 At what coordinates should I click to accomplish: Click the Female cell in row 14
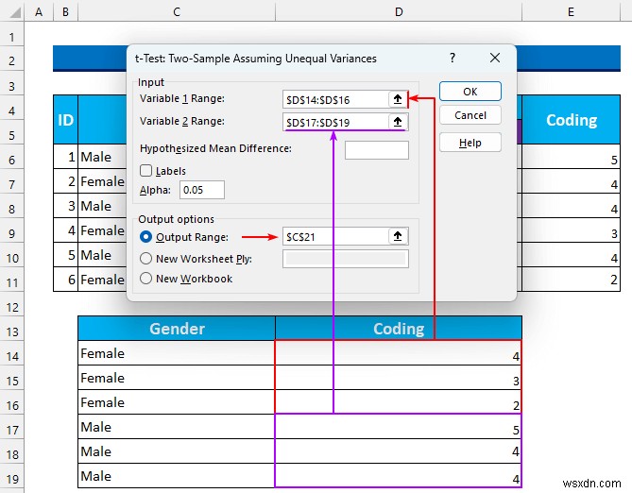click(177, 353)
